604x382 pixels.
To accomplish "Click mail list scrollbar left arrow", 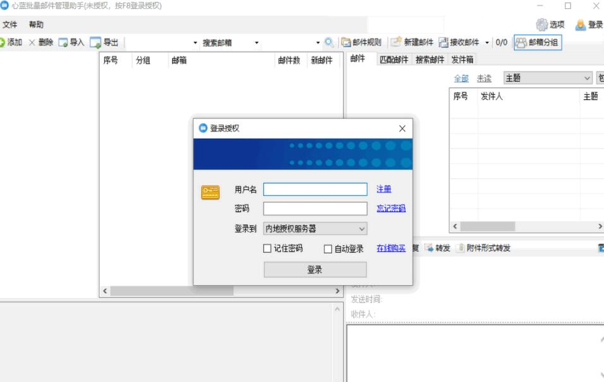I will (x=455, y=227).
